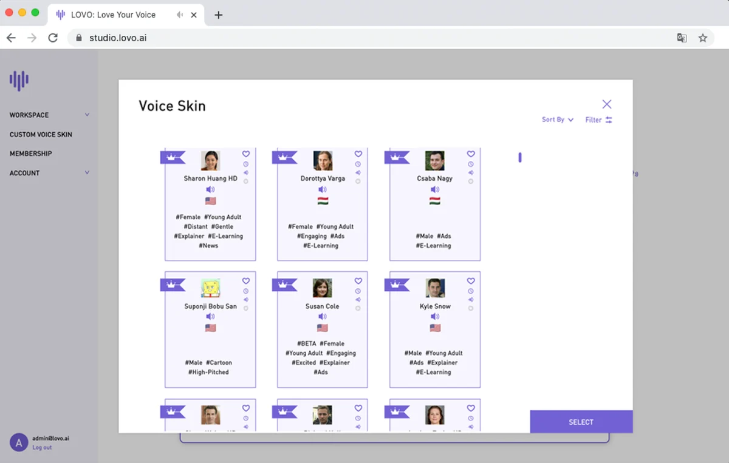Viewport: 729px width, 463px height.
Task: Open Suponji Bobu San cartoon avatar
Action: pos(210,288)
